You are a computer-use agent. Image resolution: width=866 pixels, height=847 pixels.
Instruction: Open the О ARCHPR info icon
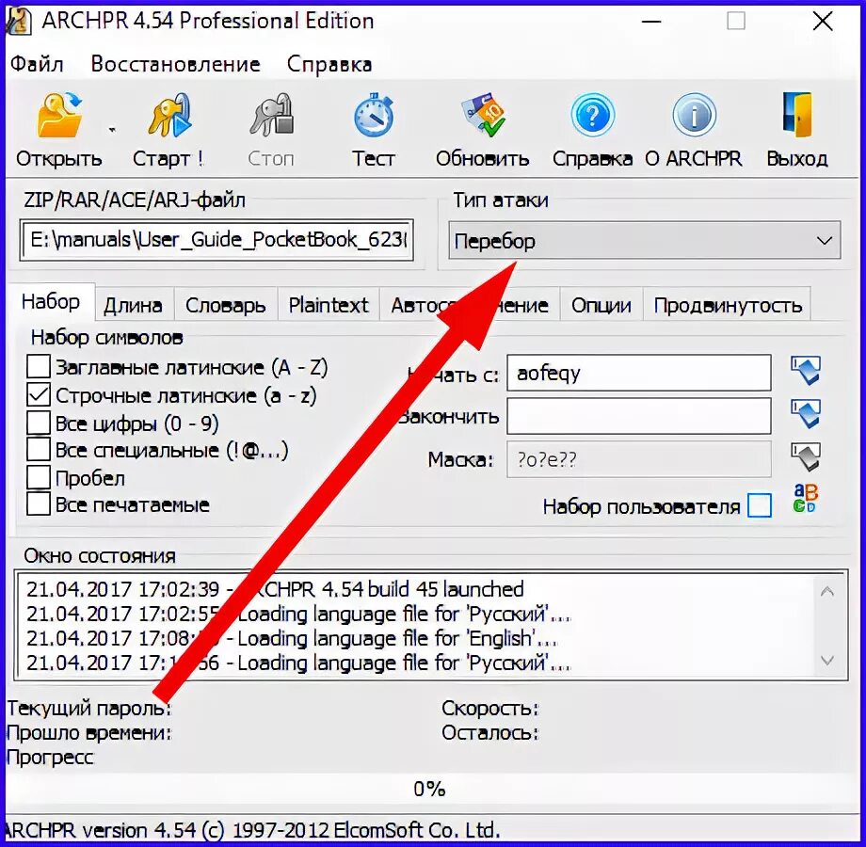(x=695, y=115)
